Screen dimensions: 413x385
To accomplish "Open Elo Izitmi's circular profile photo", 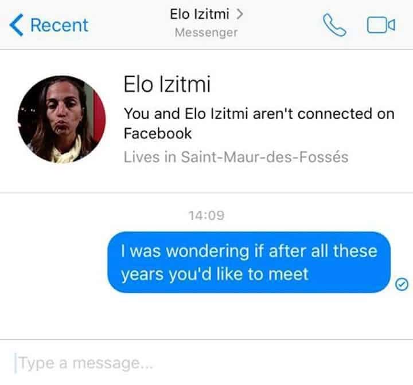I will 62,119.
